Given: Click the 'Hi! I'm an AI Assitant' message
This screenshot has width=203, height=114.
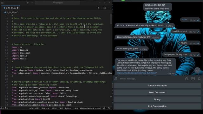Looking at the screenshot, I should (x=144, y=26).
